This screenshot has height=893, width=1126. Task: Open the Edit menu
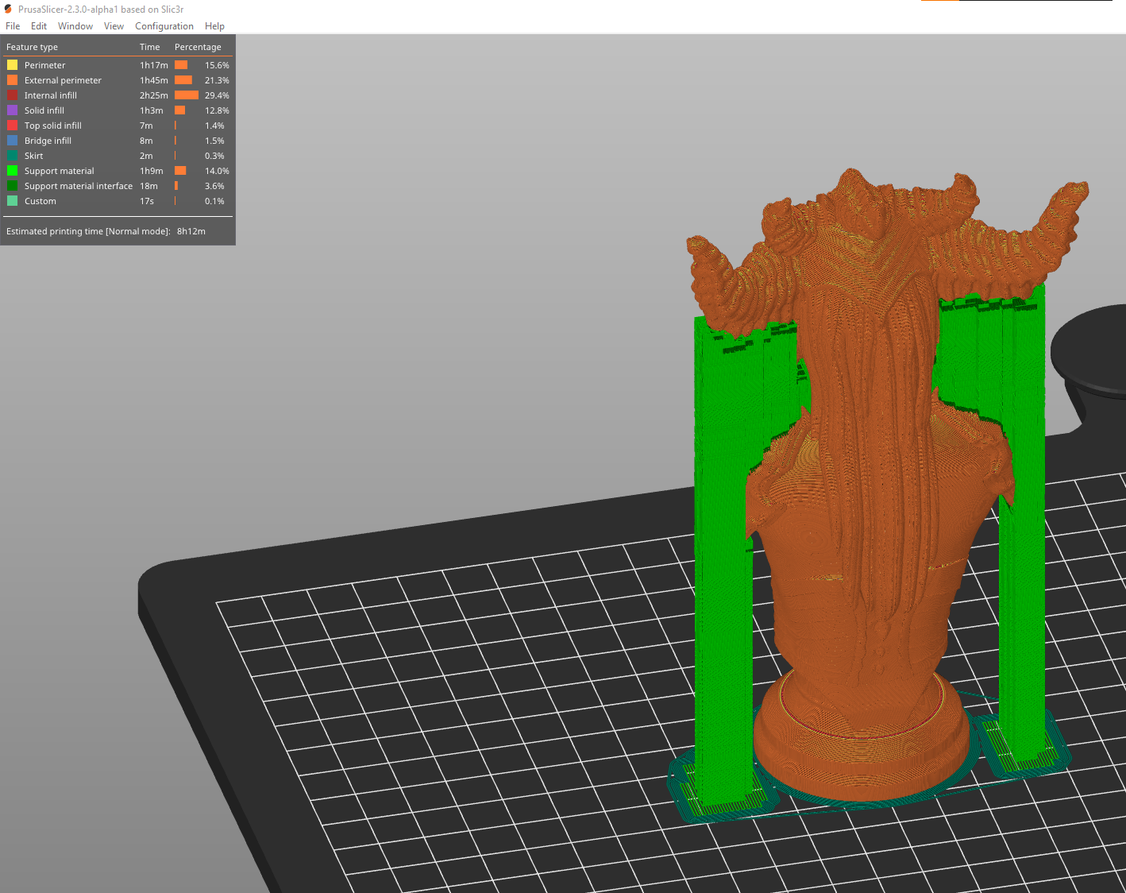39,26
